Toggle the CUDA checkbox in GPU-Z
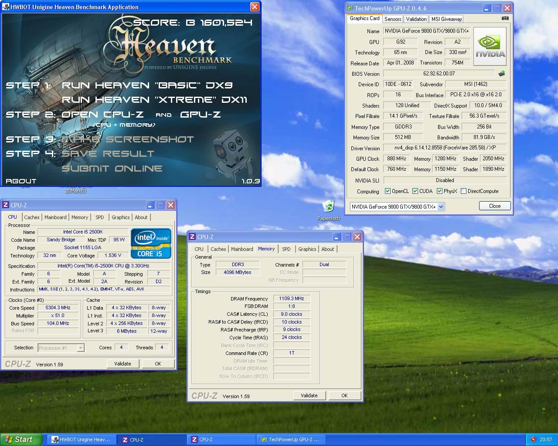Screen dimensions: 558x446 click(x=415, y=191)
